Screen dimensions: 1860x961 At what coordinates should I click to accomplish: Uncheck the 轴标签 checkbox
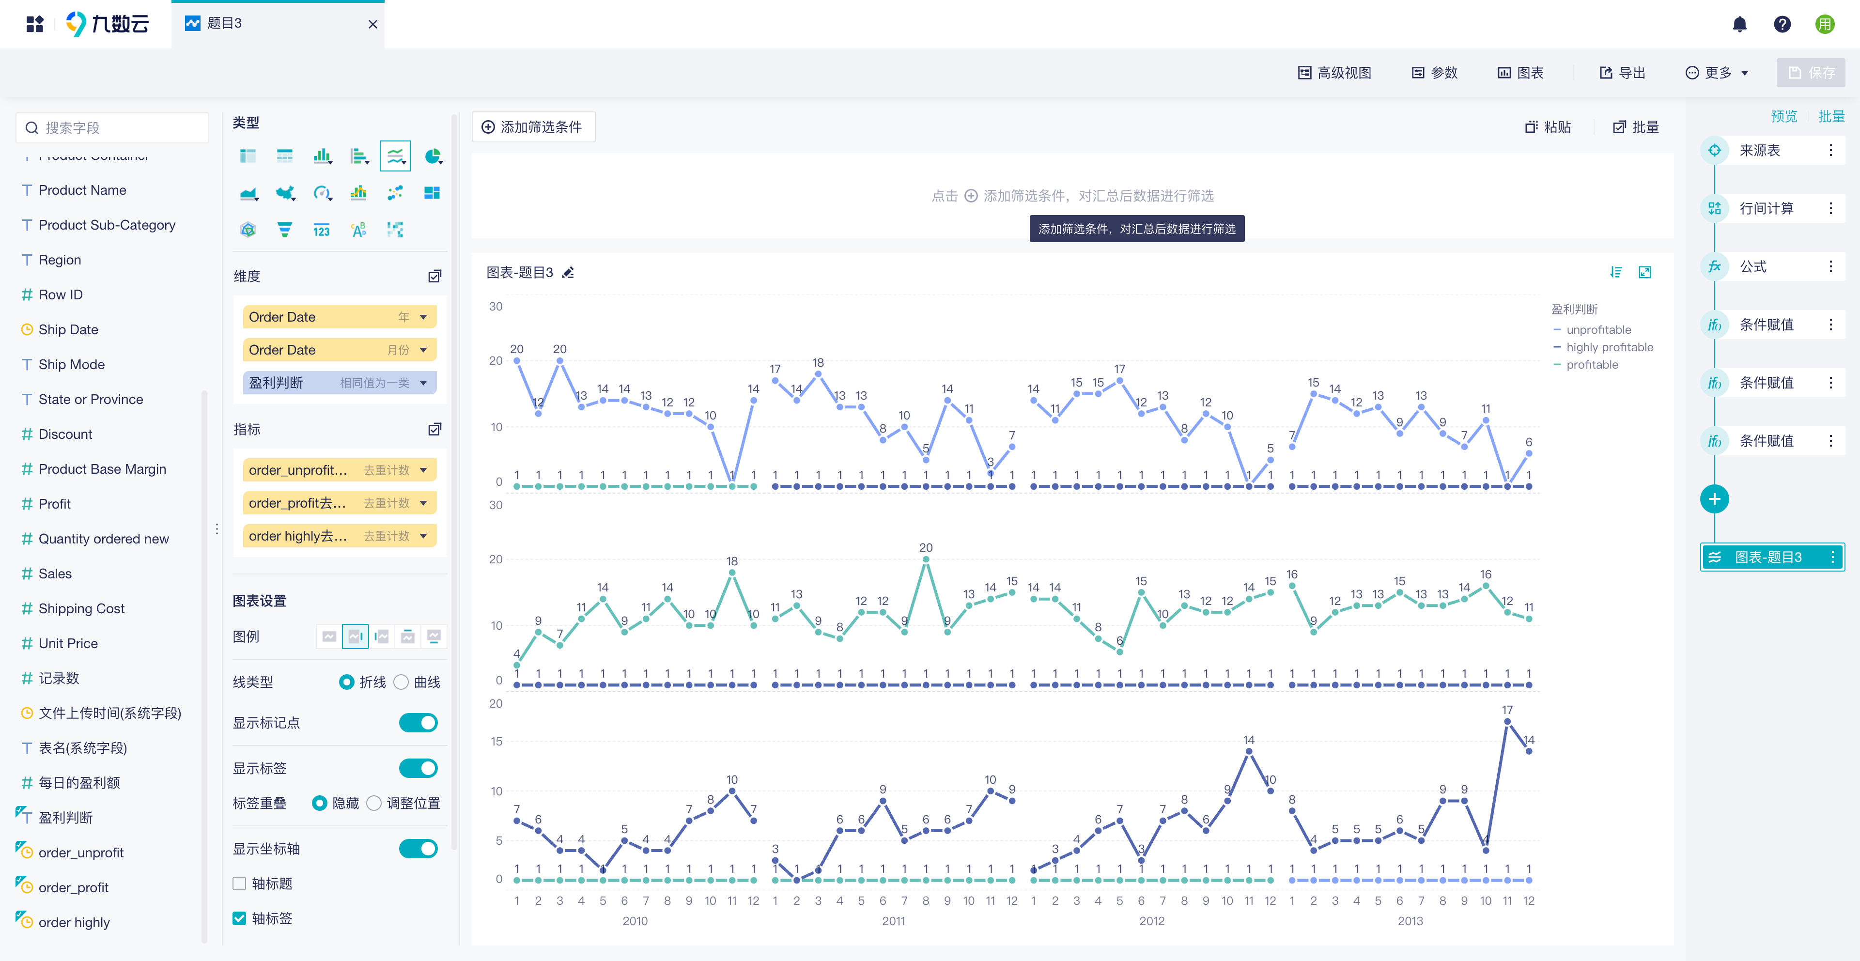coord(240,918)
